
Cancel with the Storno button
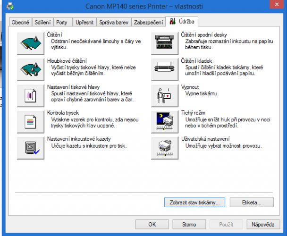coord(189,224)
